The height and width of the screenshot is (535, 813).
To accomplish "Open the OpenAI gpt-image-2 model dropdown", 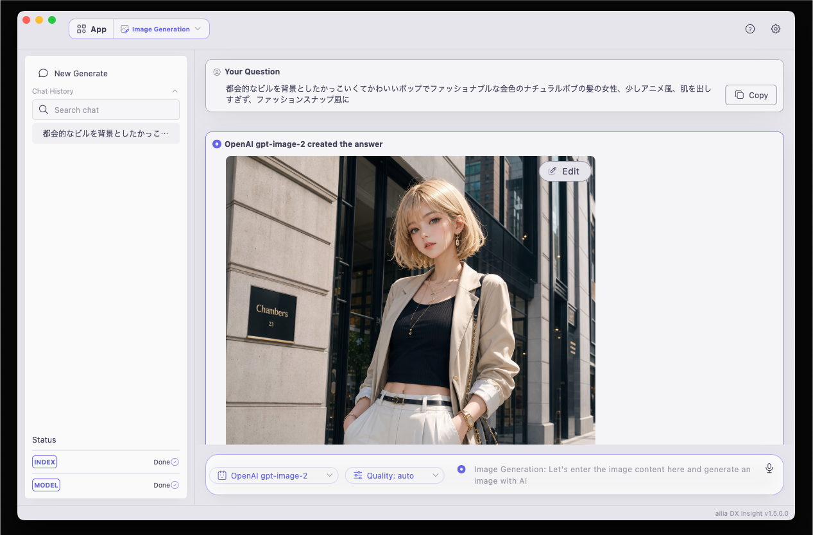I will [274, 475].
